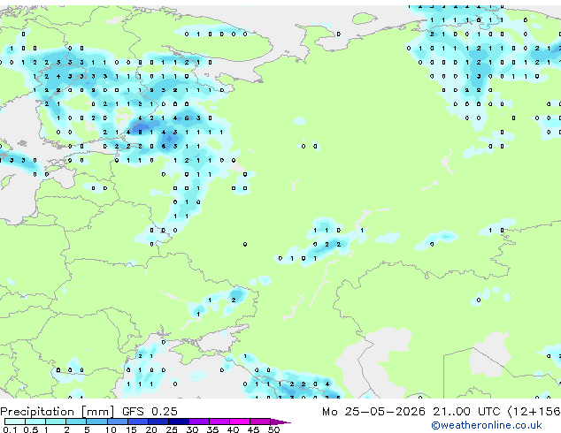561x433 pixels.
Task: Click the legend label '35'
Action: (212, 429)
